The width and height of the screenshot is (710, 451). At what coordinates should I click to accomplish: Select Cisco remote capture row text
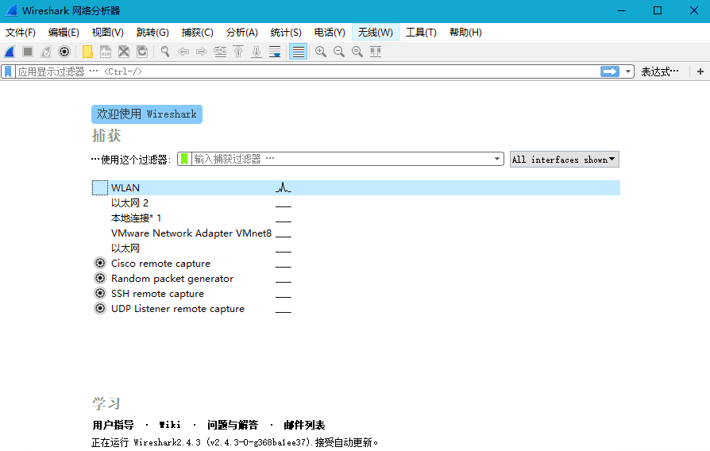click(x=160, y=263)
